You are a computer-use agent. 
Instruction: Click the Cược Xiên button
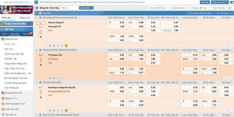pos(86,8)
